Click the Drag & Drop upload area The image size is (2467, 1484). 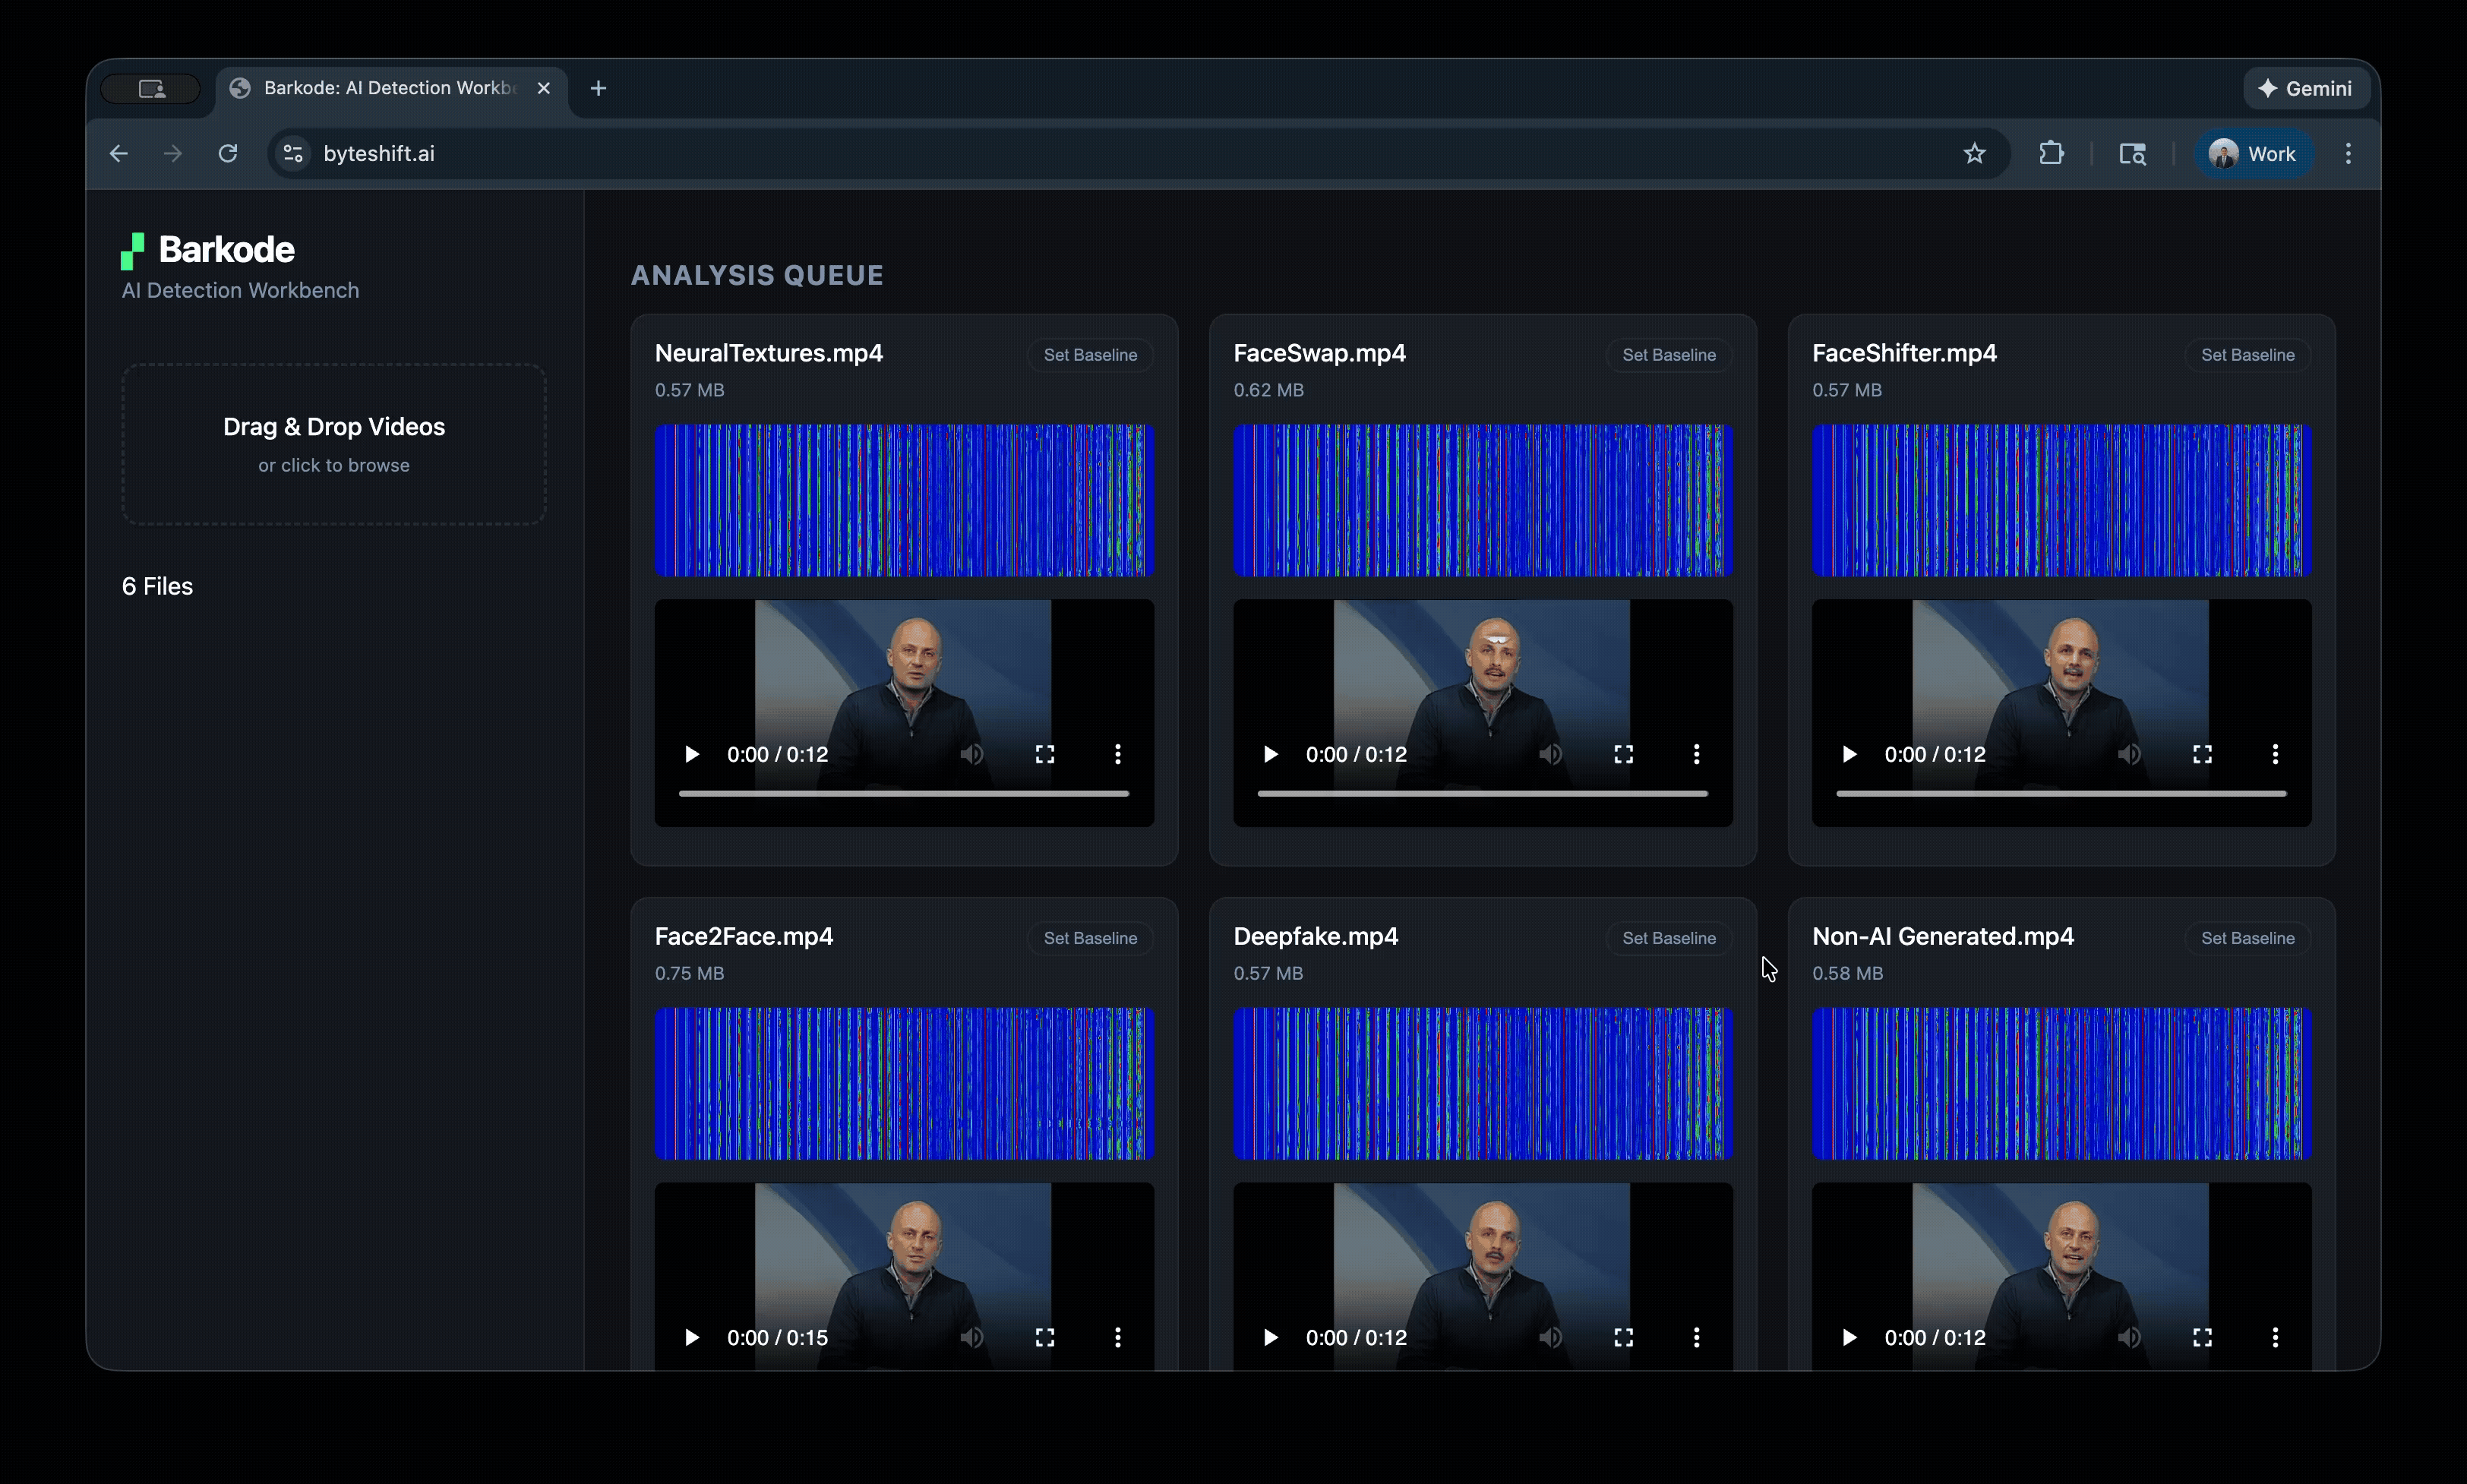[x=334, y=444]
